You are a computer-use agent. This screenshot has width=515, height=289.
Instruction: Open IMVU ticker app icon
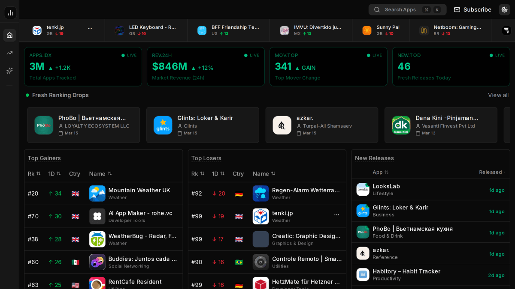coord(284,30)
